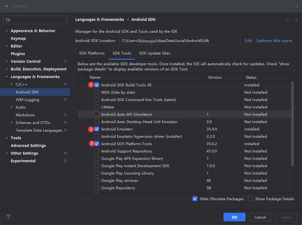Click Optimize disk space link
This screenshot has width=302, height=225.
point(274,40)
